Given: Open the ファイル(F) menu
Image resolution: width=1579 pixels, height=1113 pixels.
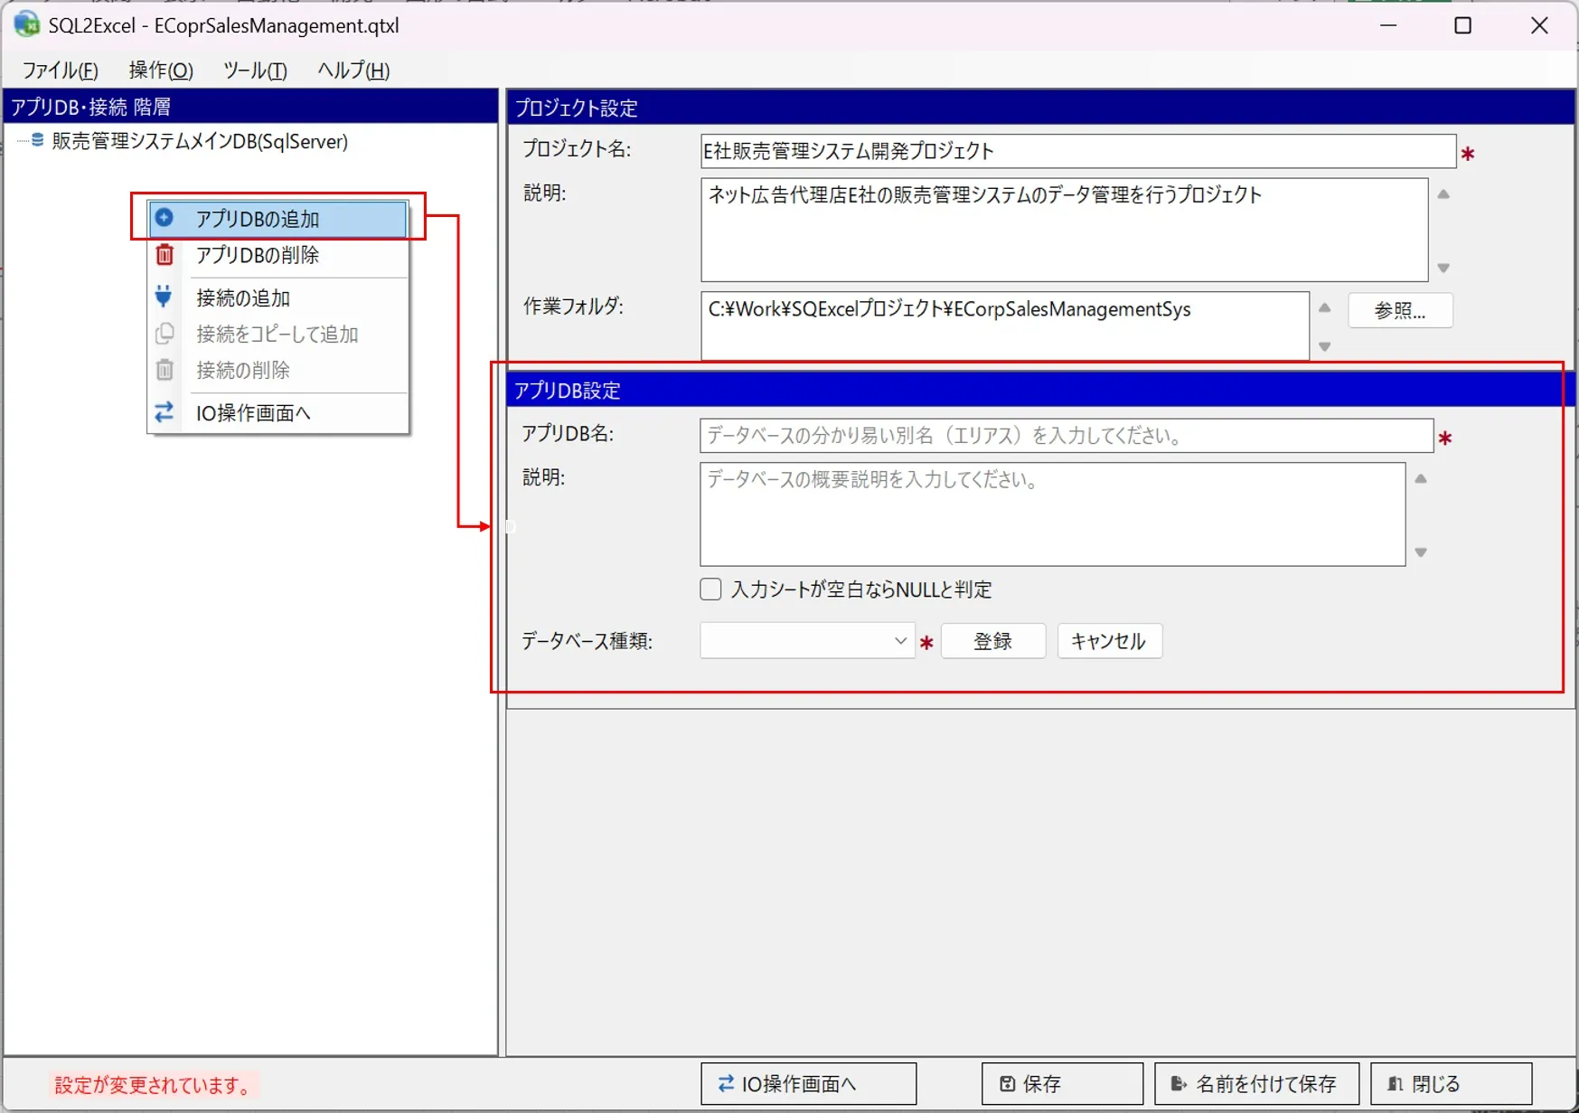Looking at the screenshot, I should [x=60, y=70].
